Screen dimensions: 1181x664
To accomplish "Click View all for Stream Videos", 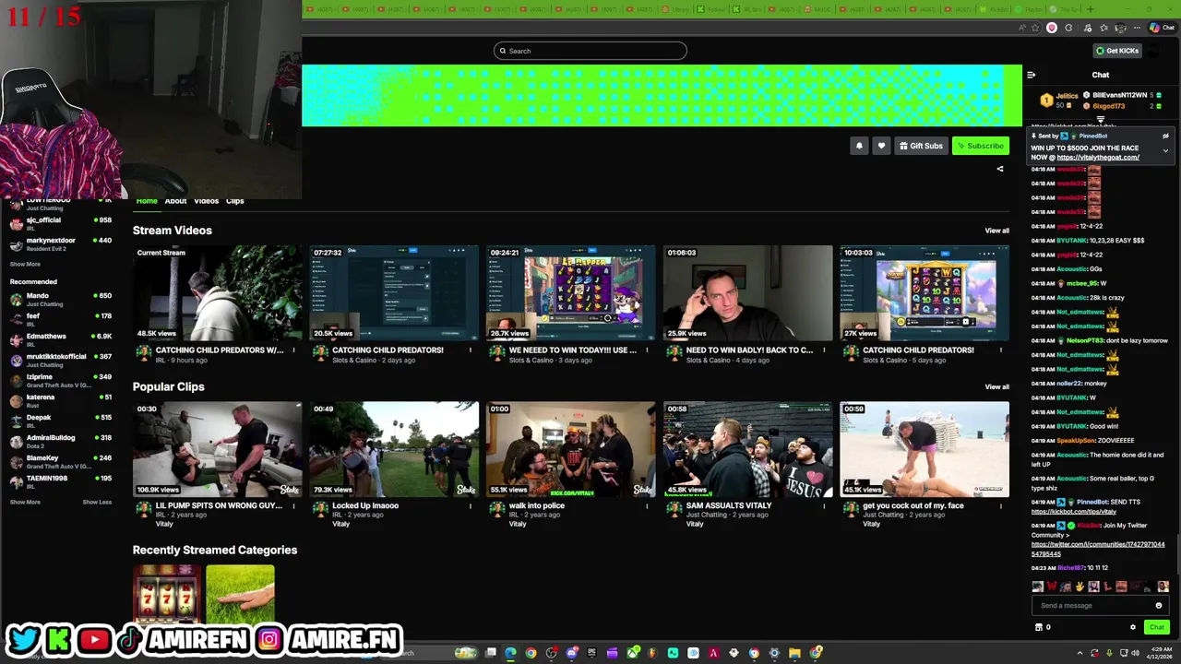I will coord(996,231).
